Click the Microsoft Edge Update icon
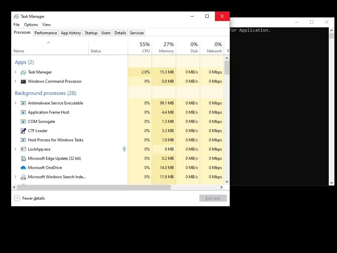 [x=23, y=158]
